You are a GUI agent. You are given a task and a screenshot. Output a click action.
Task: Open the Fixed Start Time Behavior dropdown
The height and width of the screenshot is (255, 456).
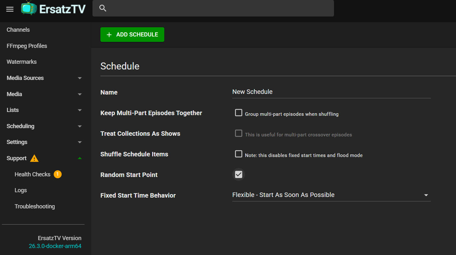coord(331,195)
